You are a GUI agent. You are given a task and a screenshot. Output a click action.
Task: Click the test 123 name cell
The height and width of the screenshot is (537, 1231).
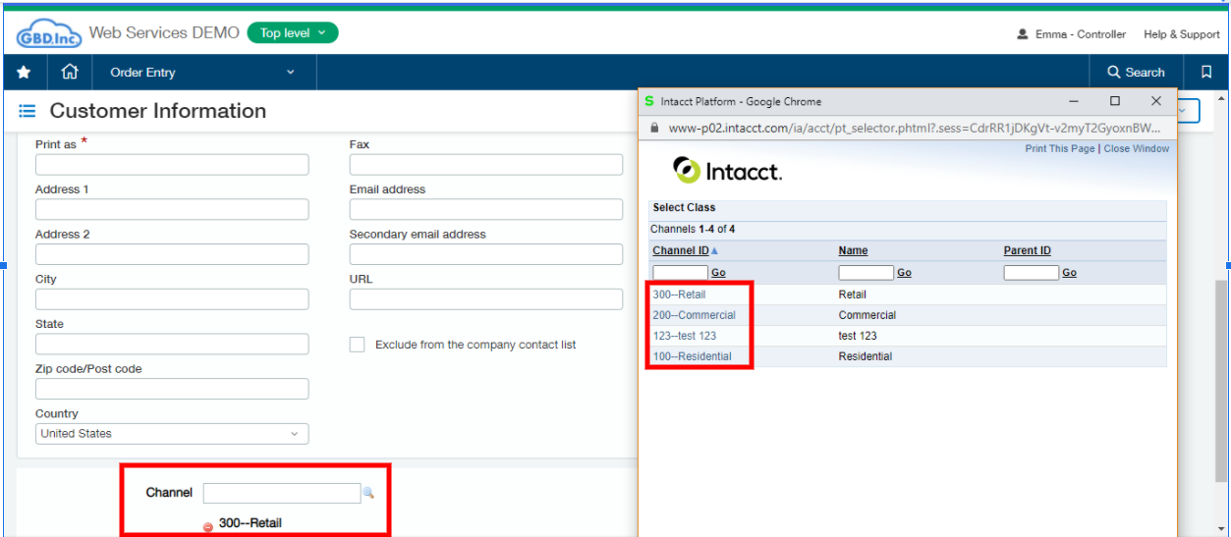coord(858,336)
